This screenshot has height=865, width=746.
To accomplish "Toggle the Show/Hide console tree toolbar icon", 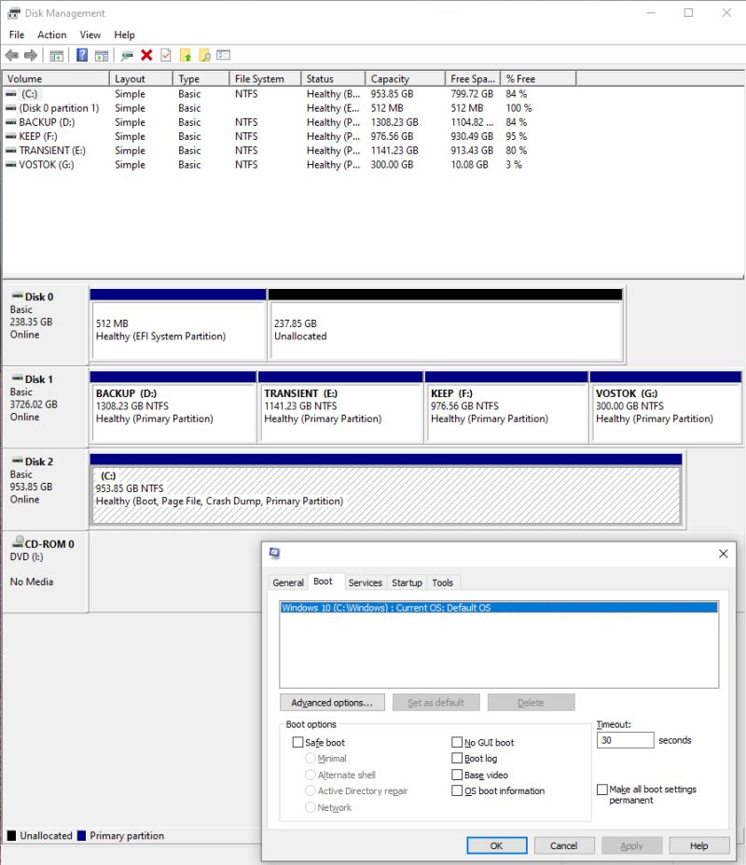I will [57, 54].
